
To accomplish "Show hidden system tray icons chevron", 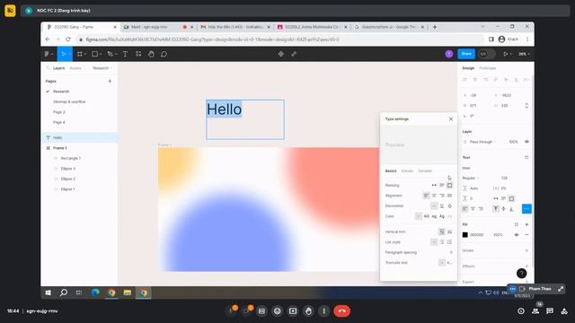I will (x=480, y=292).
